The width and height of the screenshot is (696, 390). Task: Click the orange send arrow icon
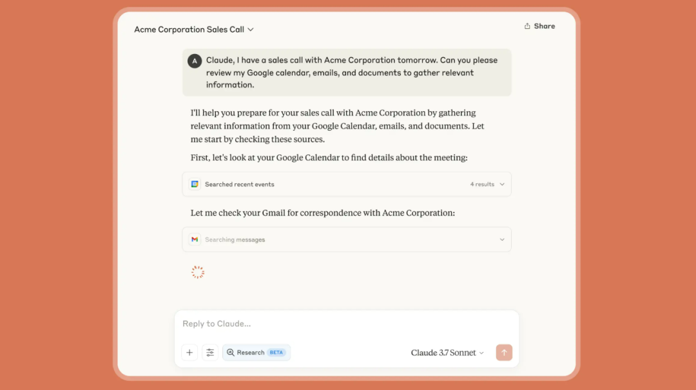[504, 353]
